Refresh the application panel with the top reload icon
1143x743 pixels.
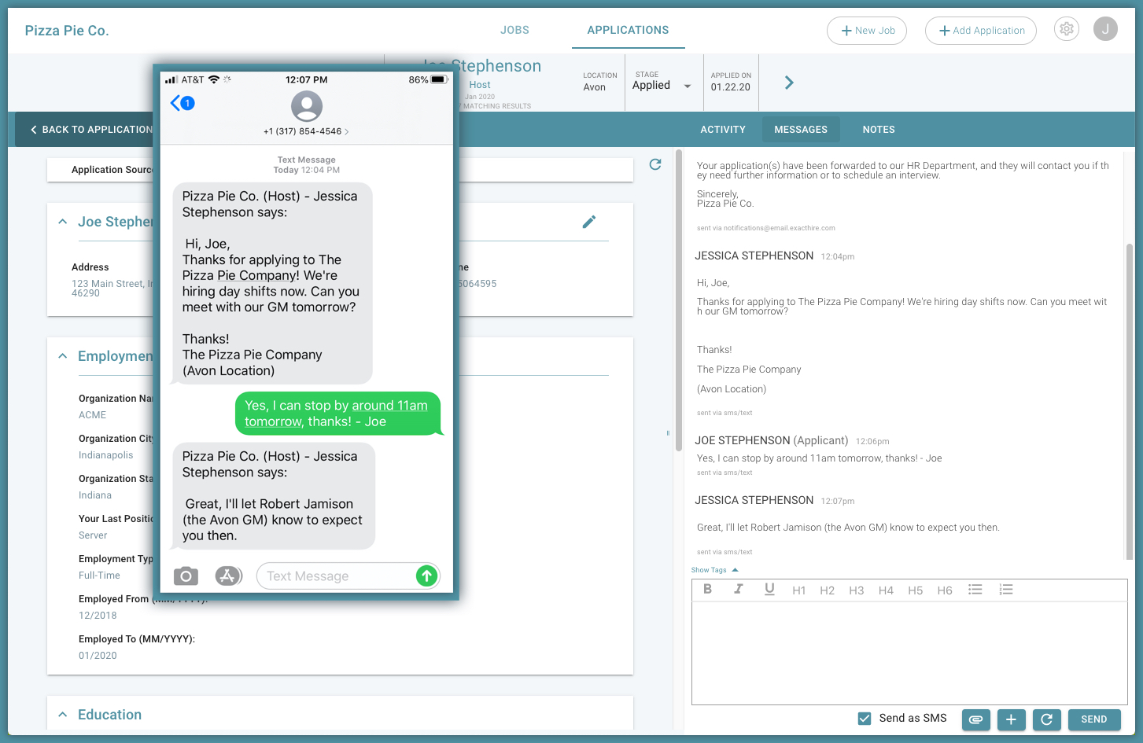click(x=655, y=164)
